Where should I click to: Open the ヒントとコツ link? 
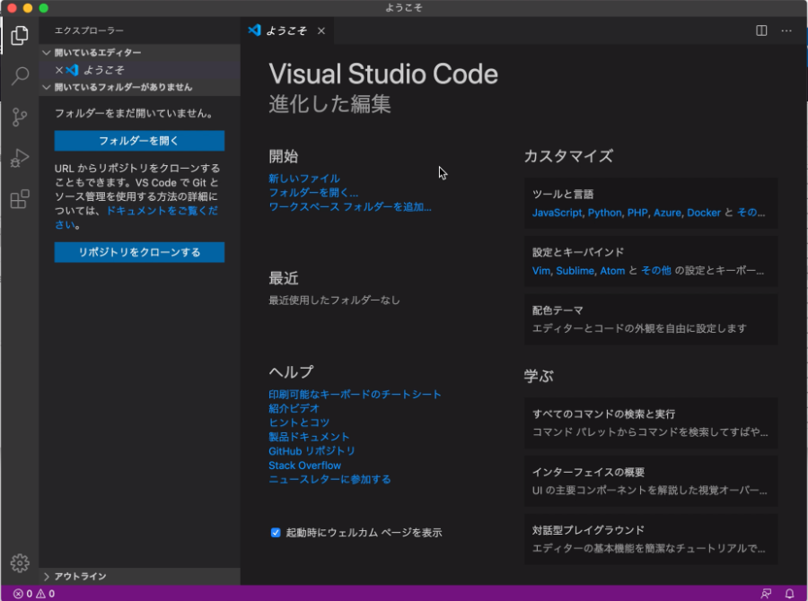(x=299, y=422)
